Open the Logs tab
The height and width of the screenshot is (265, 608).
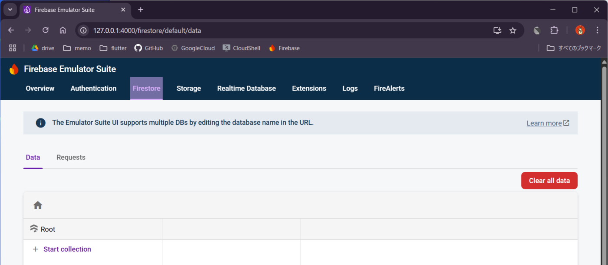(350, 88)
